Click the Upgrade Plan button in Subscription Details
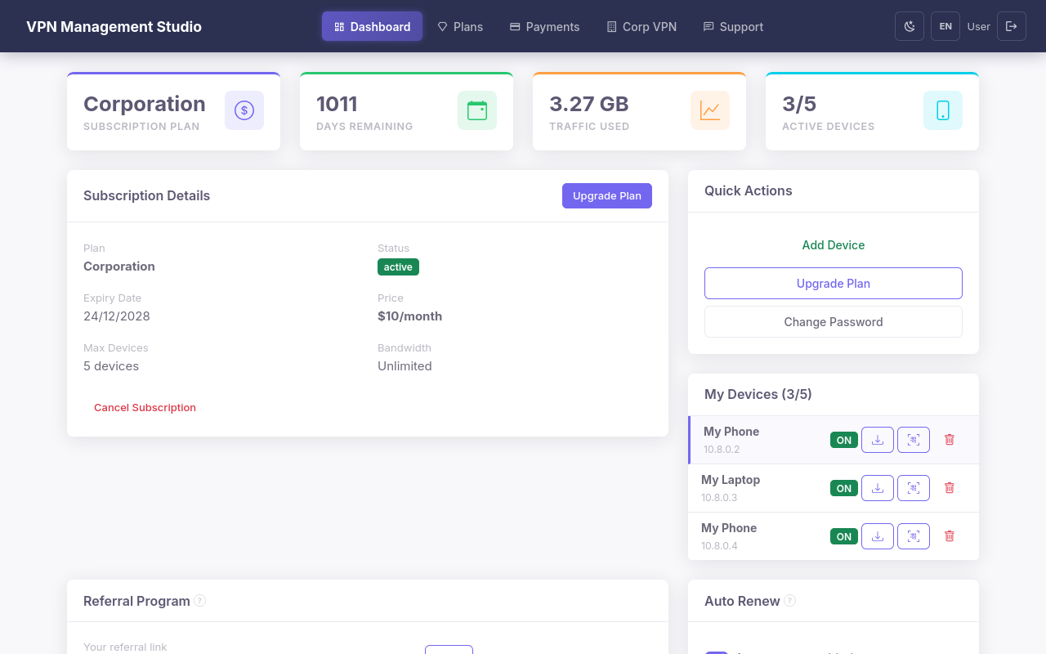Viewport: 1046px width, 654px height. [606, 195]
